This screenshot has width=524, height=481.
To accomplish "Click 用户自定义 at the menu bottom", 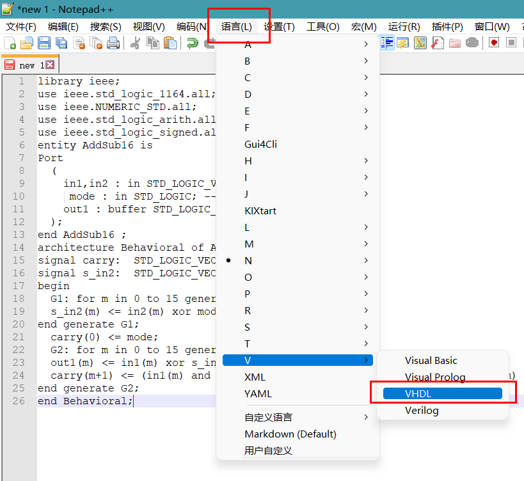I will (298, 450).
